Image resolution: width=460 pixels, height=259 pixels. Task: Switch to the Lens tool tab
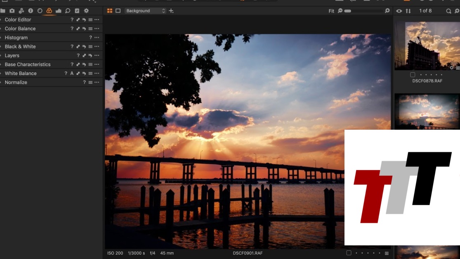point(40,11)
